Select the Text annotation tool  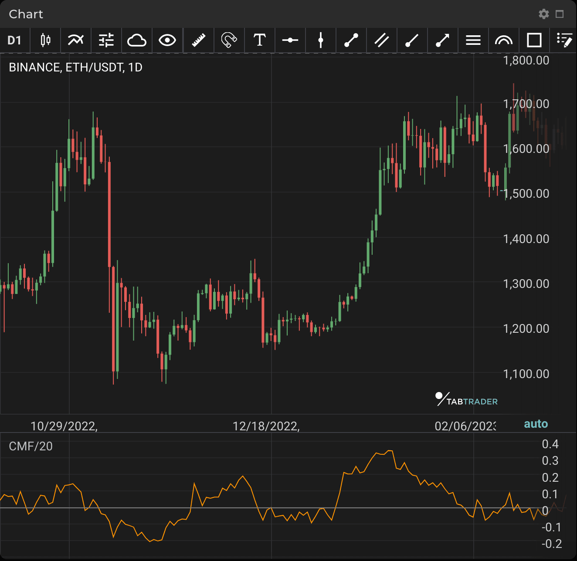260,41
